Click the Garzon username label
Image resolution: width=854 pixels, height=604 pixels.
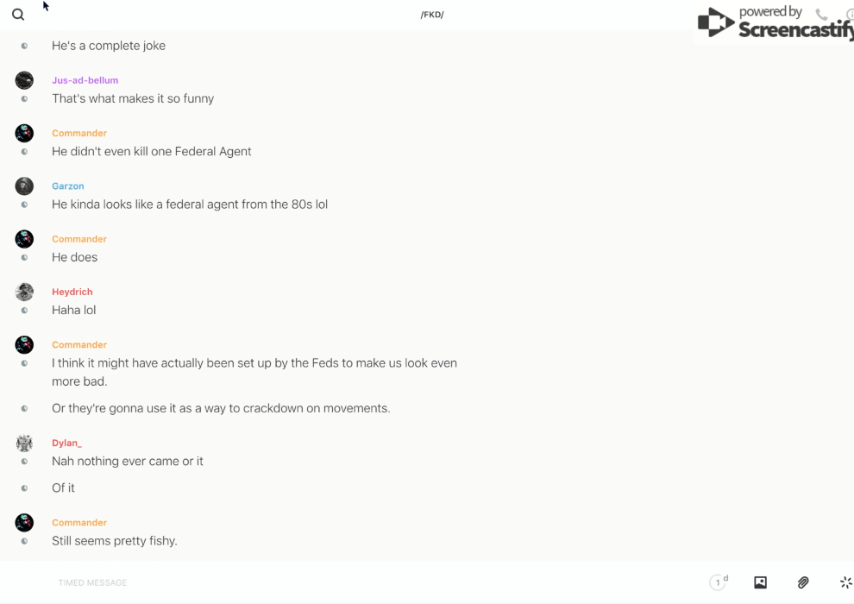(x=68, y=186)
